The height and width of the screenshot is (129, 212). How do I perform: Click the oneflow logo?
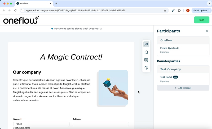point(21,20)
